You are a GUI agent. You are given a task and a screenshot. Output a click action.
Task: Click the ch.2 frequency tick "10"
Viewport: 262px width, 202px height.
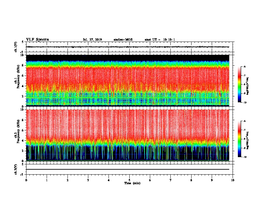point(22,110)
